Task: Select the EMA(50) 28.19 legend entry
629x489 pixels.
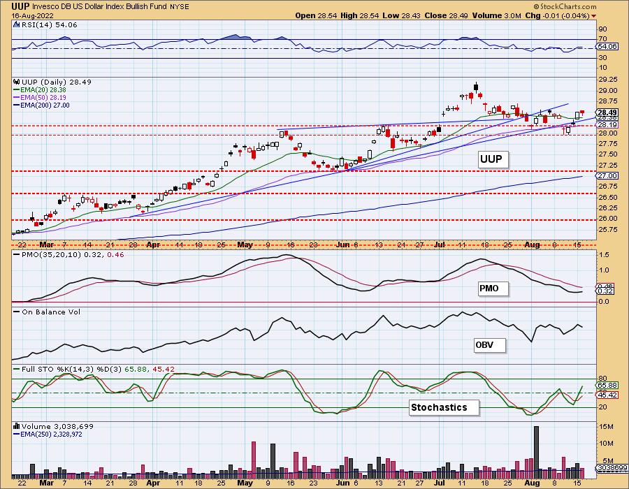Action: point(40,97)
